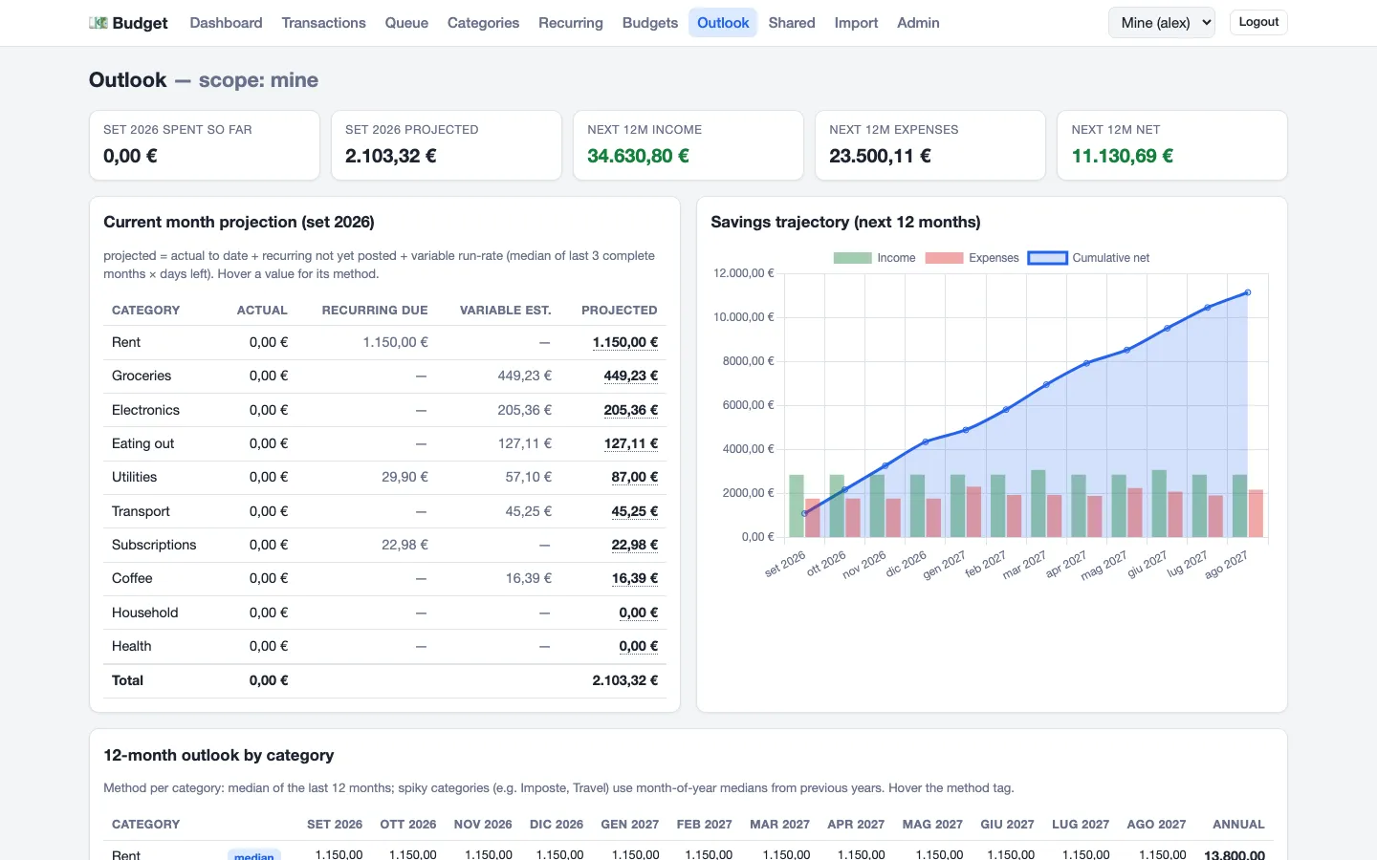Open the Mine (alex) scope dropdown
Image resolution: width=1377 pixels, height=860 pixels.
point(1162,23)
